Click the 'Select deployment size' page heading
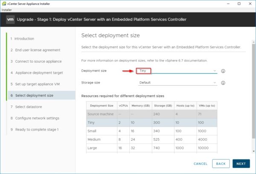The image size is (256, 174). (111, 35)
